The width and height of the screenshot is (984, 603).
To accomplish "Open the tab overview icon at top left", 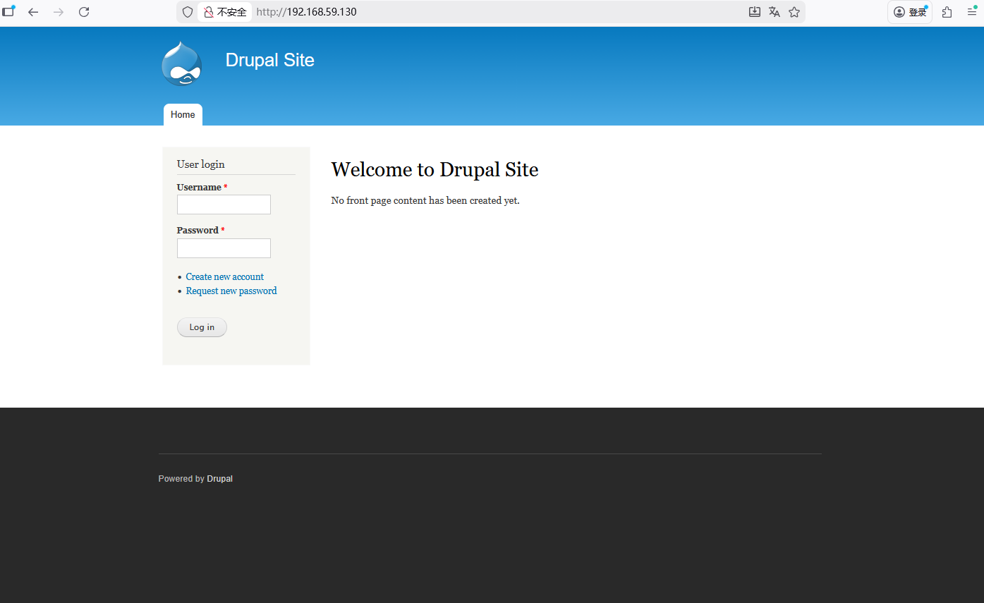I will (8, 11).
